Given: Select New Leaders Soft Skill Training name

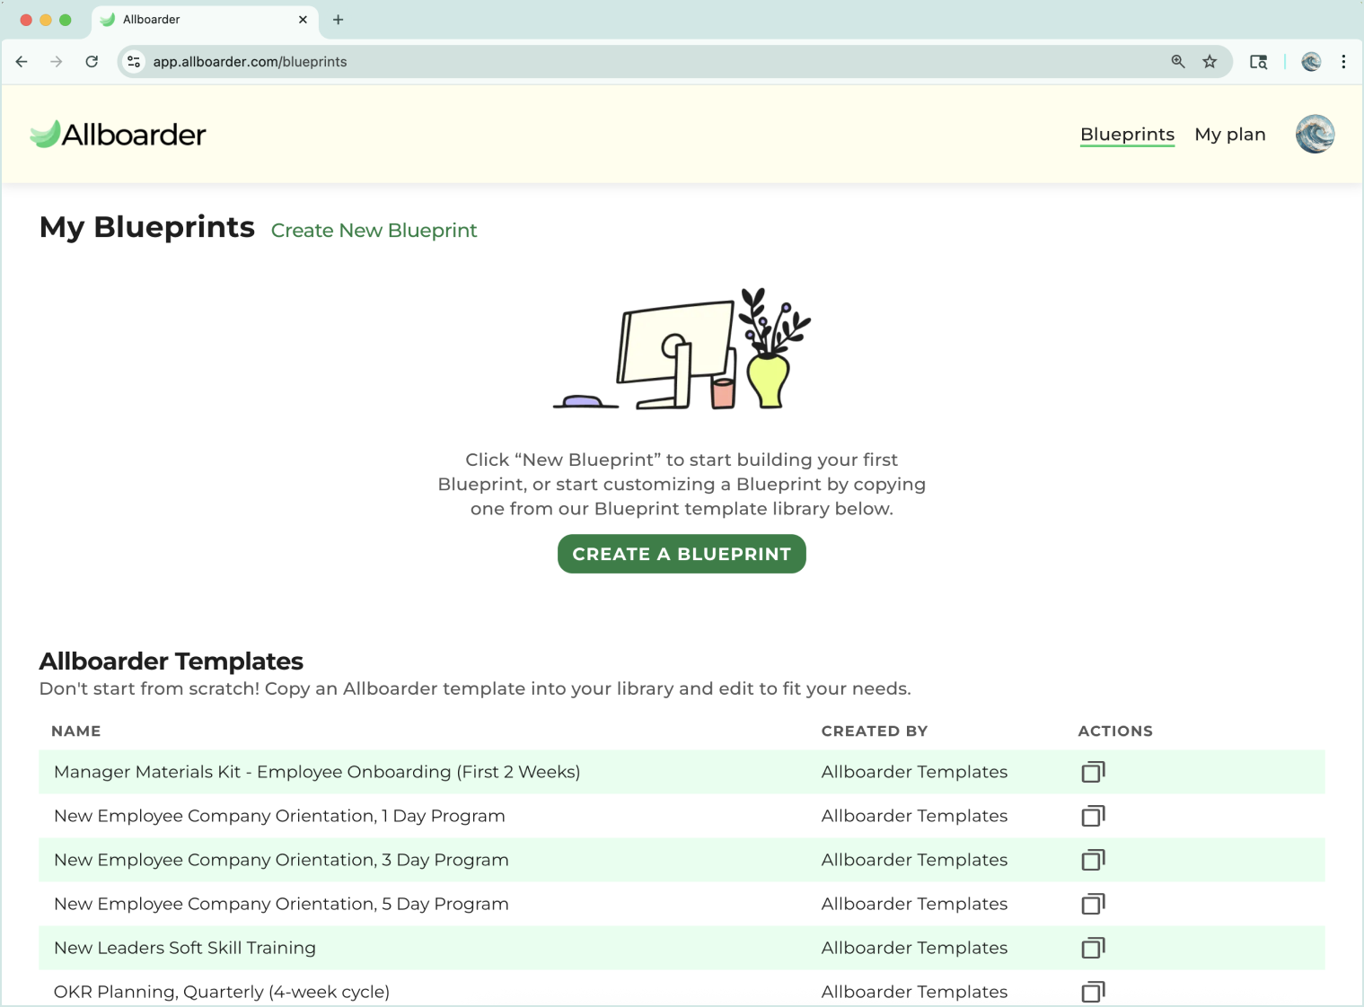Looking at the screenshot, I should [x=185, y=948].
